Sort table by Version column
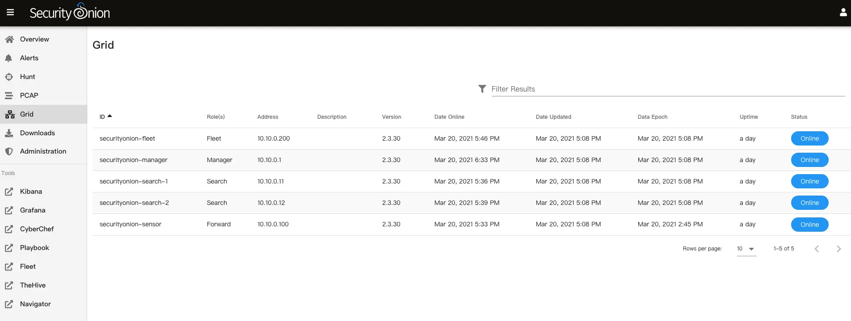Image resolution: width=851 pixels, height=321 pixels. 392,117
